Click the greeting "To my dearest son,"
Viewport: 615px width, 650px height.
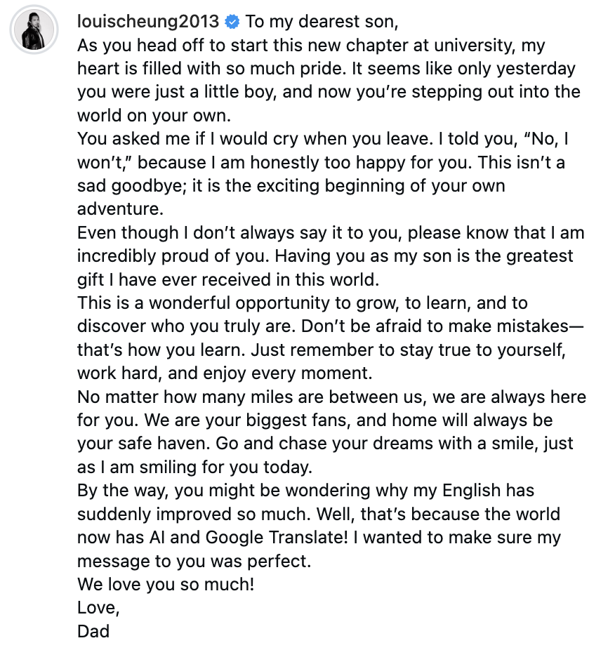click(x=322, y=22)
